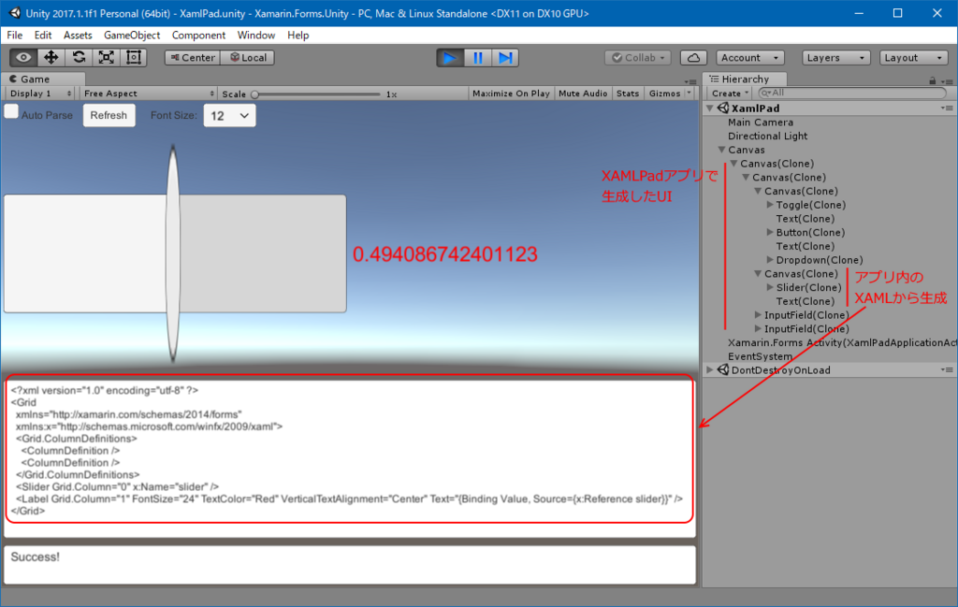This screenshot has width=958, height=607.
Task: Click the Hierarchy panel lock icon
Action: click(x=933, y=80)
